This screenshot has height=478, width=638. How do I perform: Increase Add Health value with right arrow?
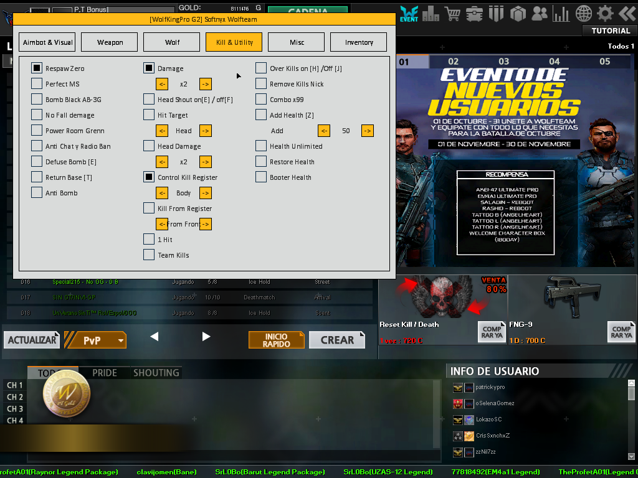[x=368, y=131]
